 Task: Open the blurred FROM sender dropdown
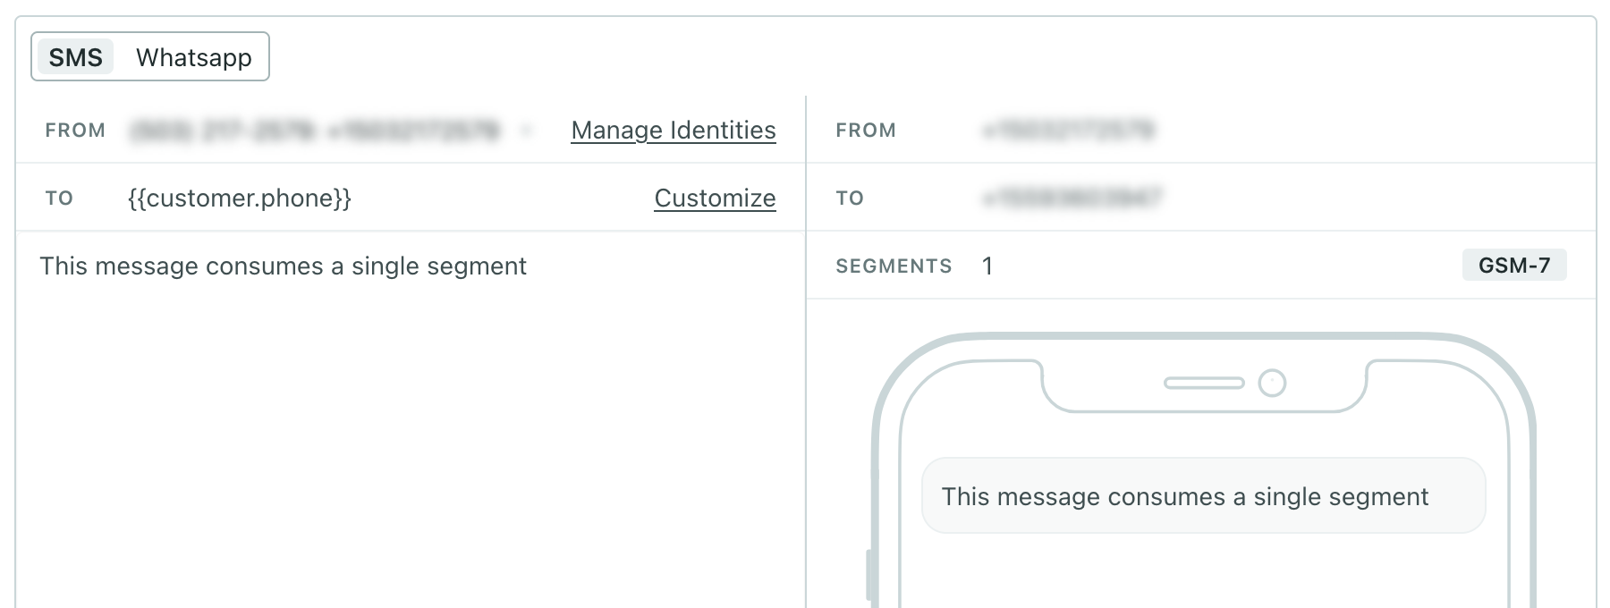(x=331, y=131)
